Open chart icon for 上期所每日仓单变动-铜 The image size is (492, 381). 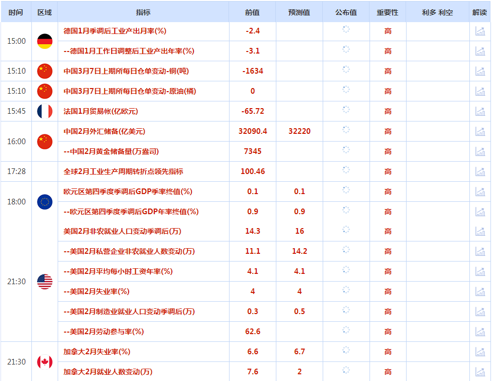pos(480,71)
